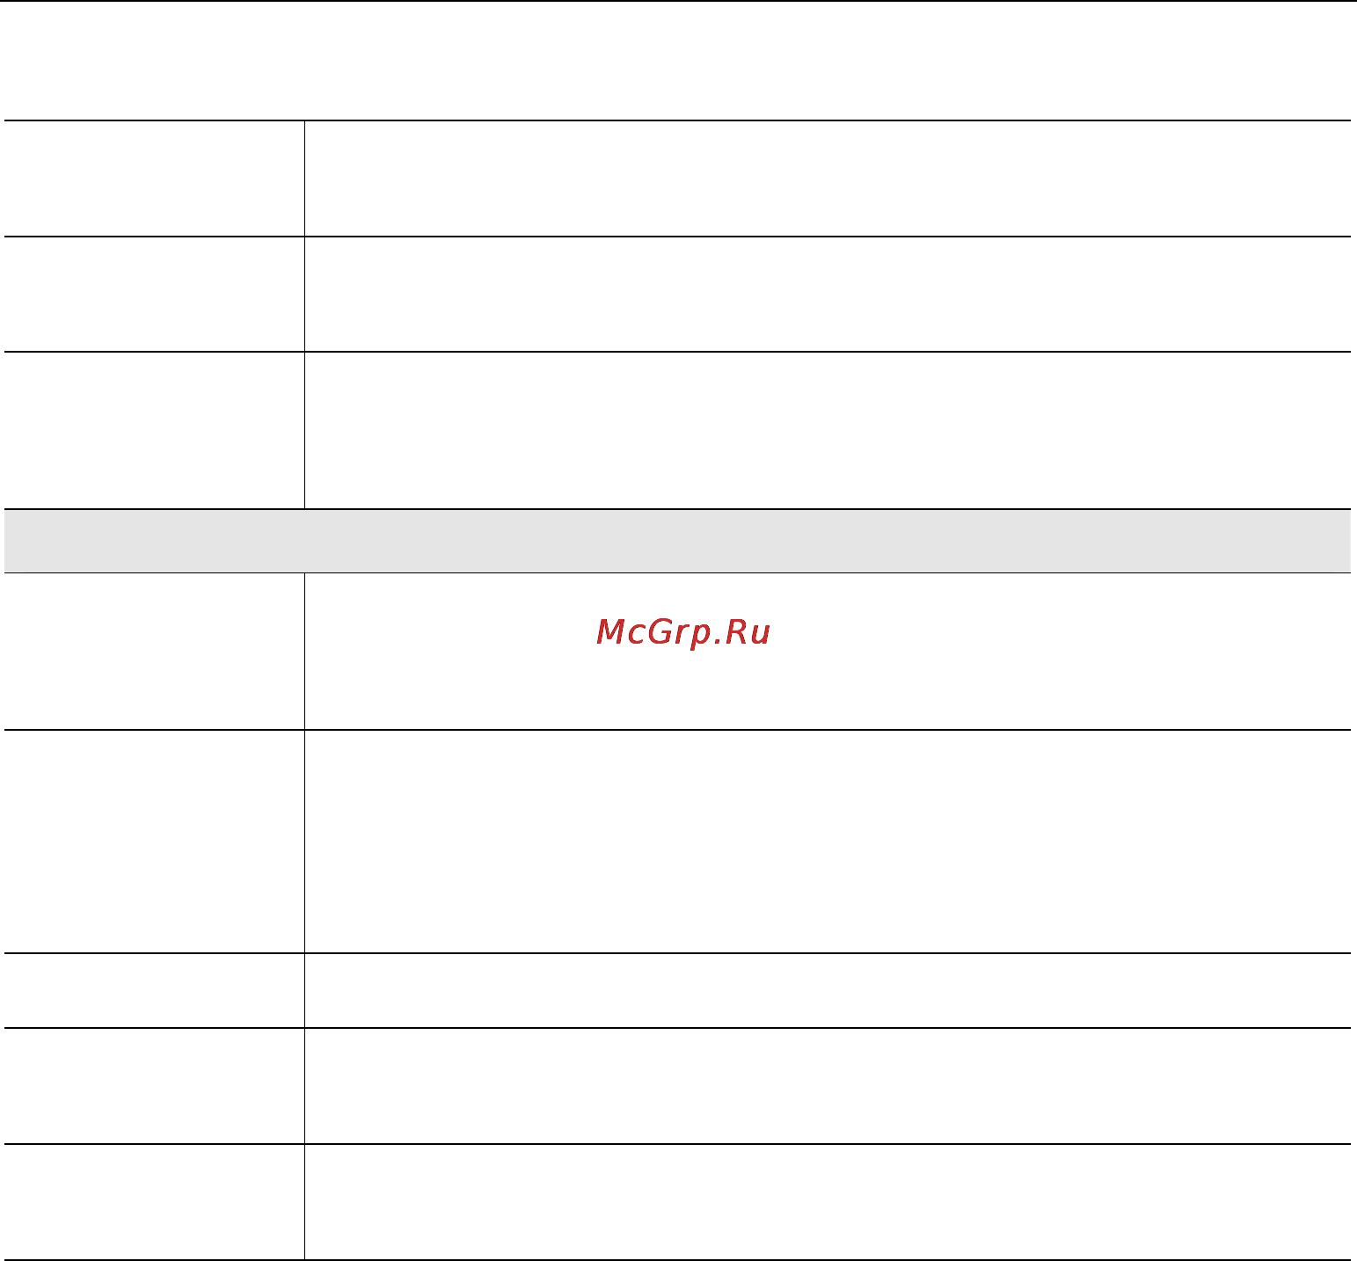Click the wide right cell of the second-to-last row
Screen dimensions: 1357x1261
pos(828,1086)
